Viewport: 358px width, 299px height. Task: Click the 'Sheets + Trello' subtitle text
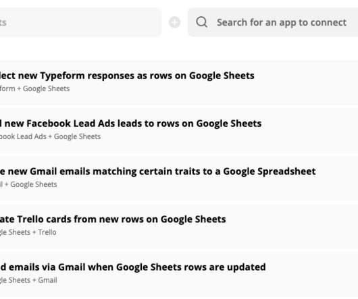(28, 232)
